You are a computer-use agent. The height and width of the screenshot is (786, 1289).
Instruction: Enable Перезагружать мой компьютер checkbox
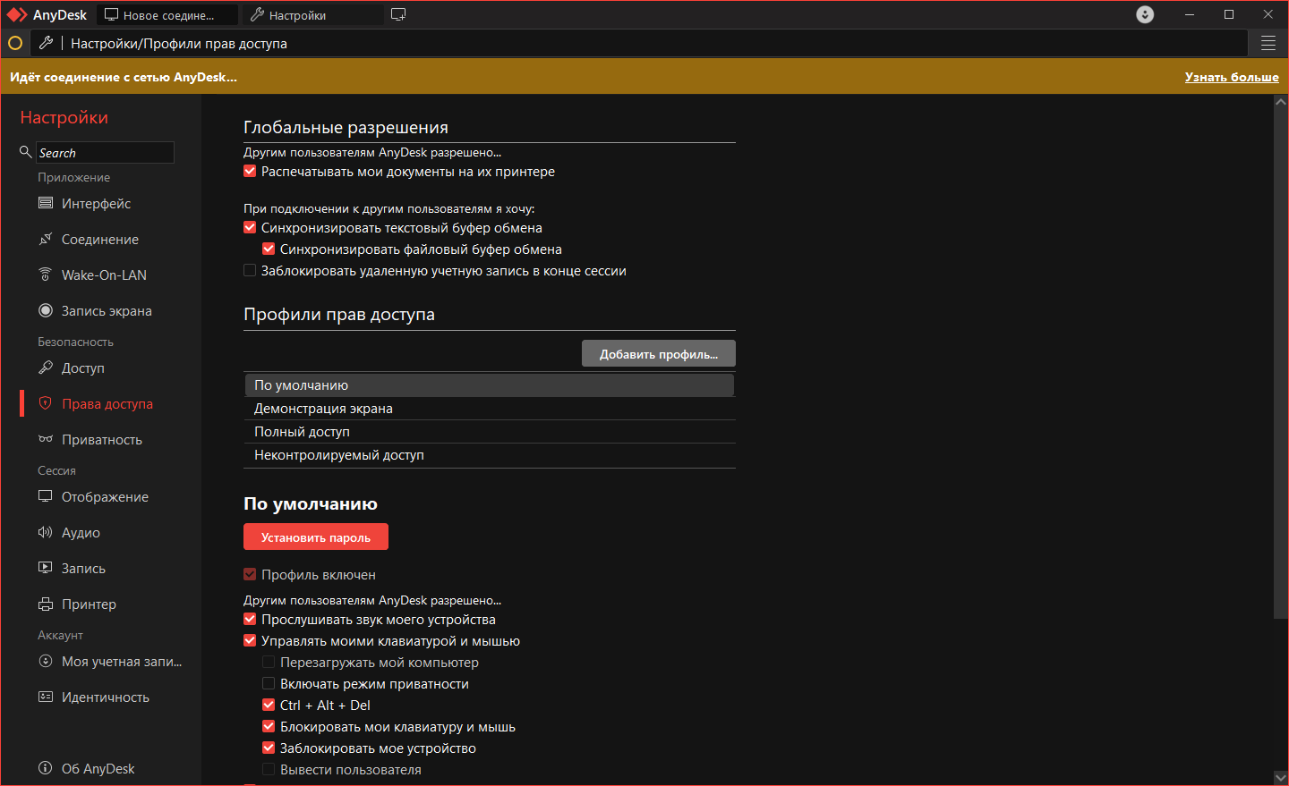269,662
